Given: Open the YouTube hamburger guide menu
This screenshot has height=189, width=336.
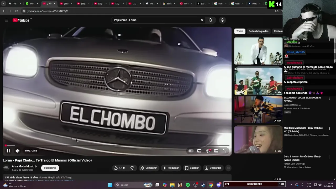Looking at the screenshot, I should 6,20.
